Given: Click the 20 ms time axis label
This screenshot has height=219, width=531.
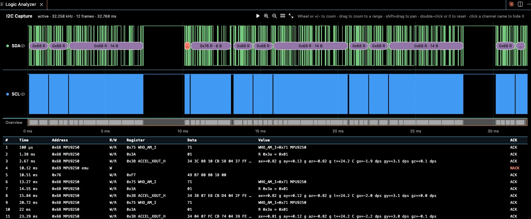Looking at the screenshot, I should (338, 131).
